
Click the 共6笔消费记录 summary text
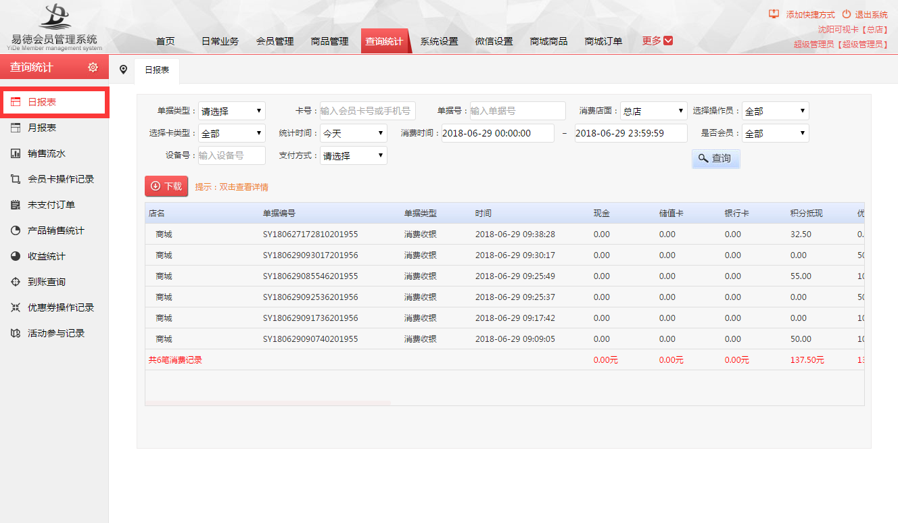pos(175,360)
